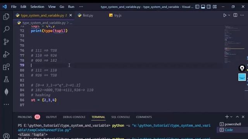248x139 pixels.
Task: Click comment '# 926 == 738'
Action: point(44,75)
